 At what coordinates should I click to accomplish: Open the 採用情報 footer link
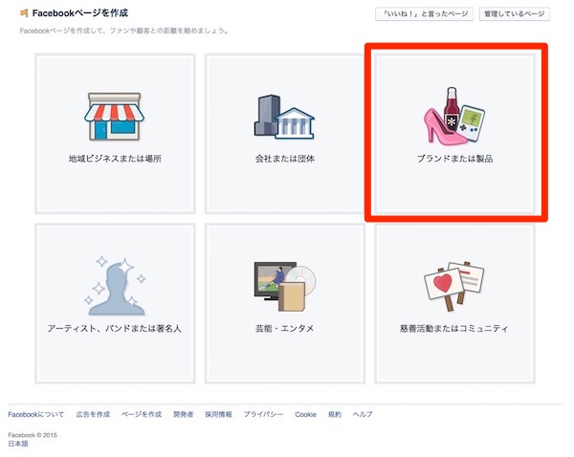218,414
